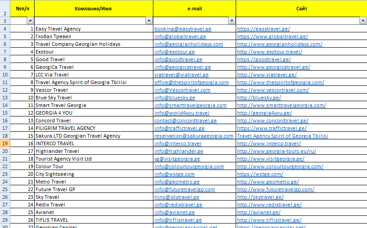Screen dimensions: 367x228
Task: Select the №п/п header cell
Action: click(x=22, y=9)
